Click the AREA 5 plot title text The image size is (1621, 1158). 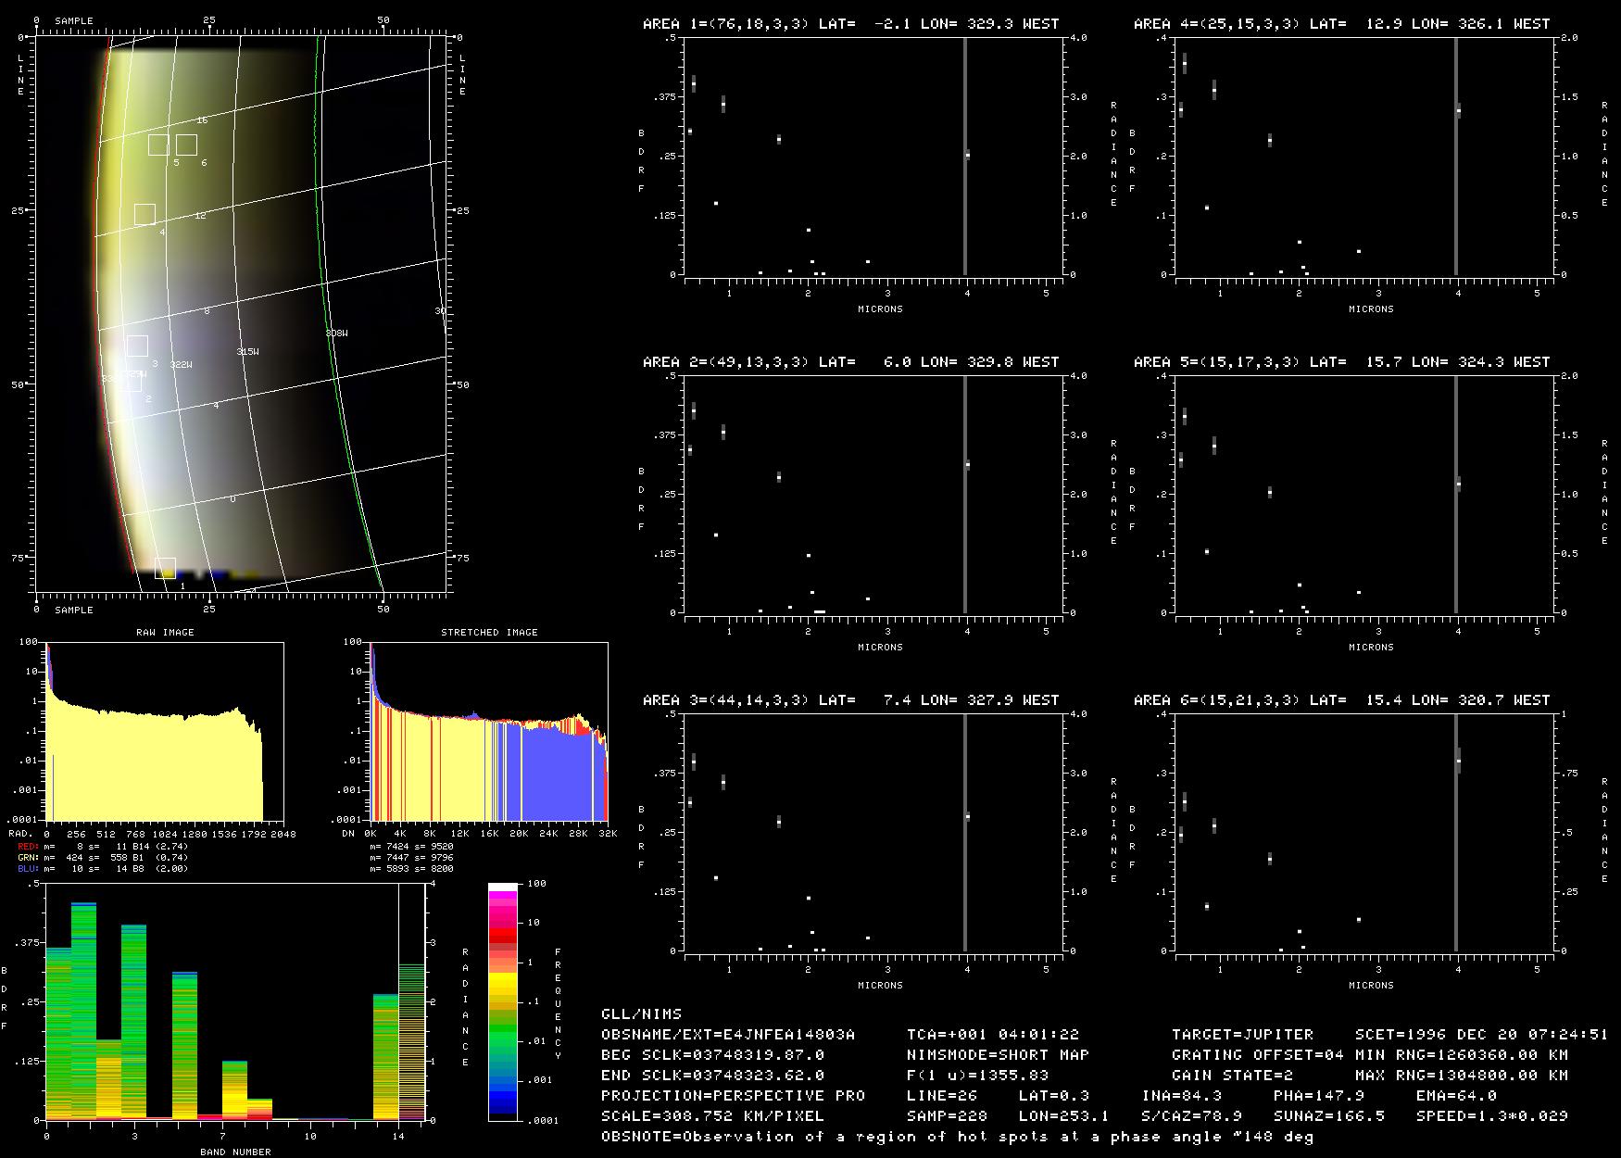pos(1341,362)
